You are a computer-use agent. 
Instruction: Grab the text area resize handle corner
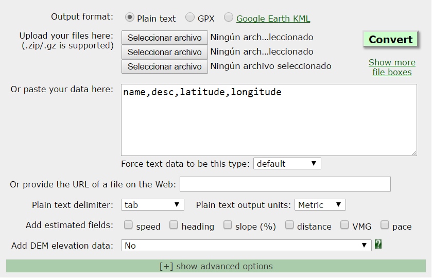(414, 153)
